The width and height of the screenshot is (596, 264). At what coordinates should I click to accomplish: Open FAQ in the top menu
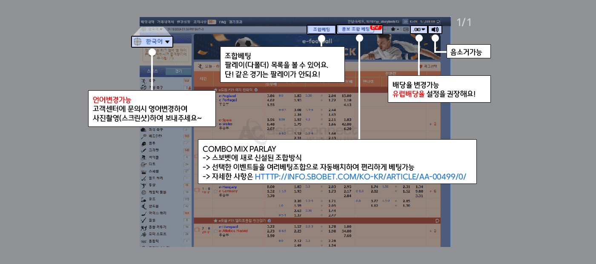pyautogui.click(x=222, y=21)
